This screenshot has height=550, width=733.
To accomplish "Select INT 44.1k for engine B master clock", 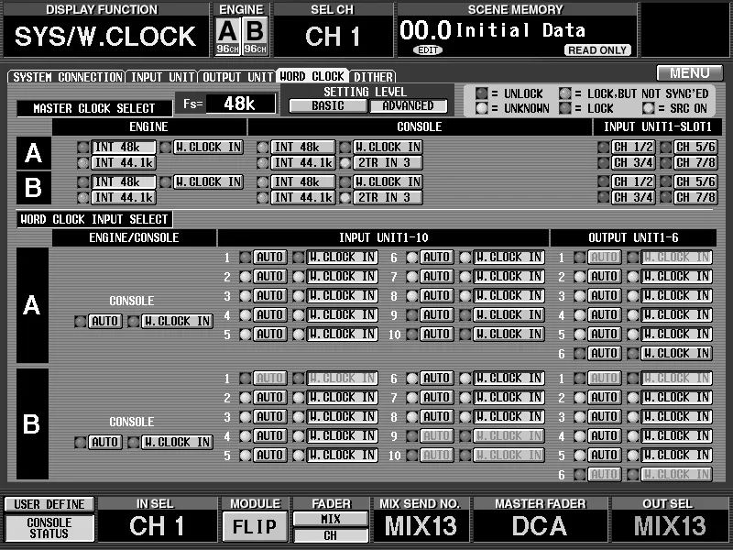I will pos(124,197).
